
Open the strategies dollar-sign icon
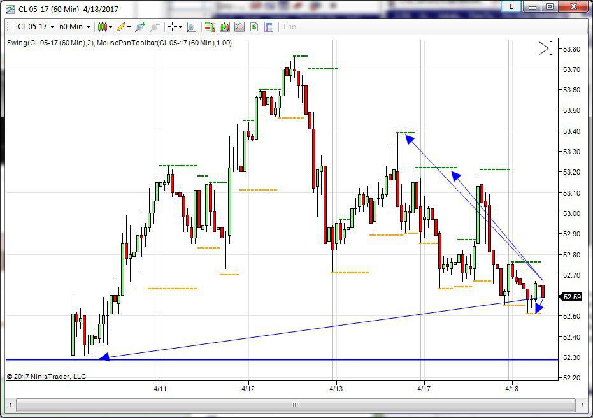[254, 27]
